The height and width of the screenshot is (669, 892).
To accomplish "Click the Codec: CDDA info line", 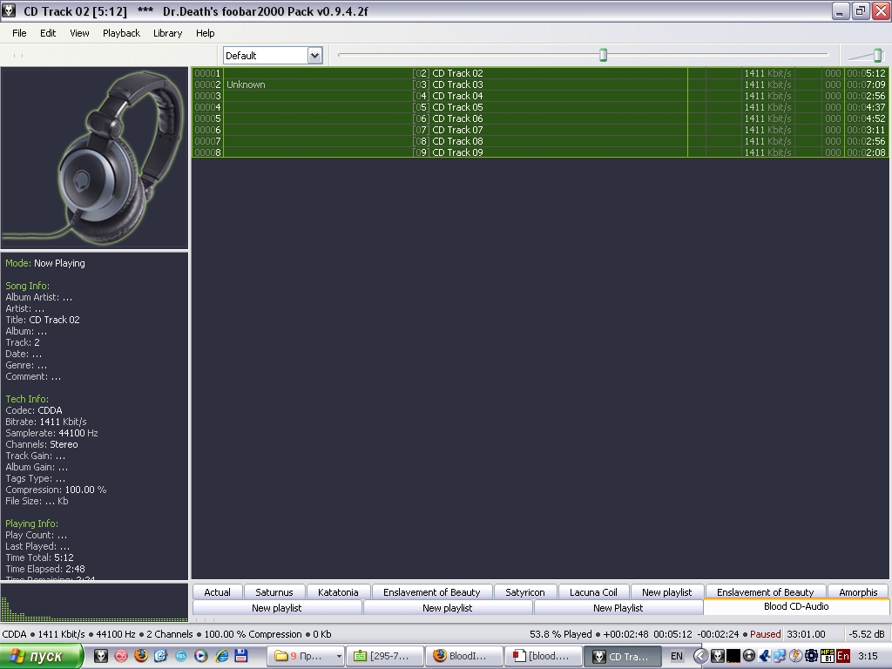I will click(34, 410).
